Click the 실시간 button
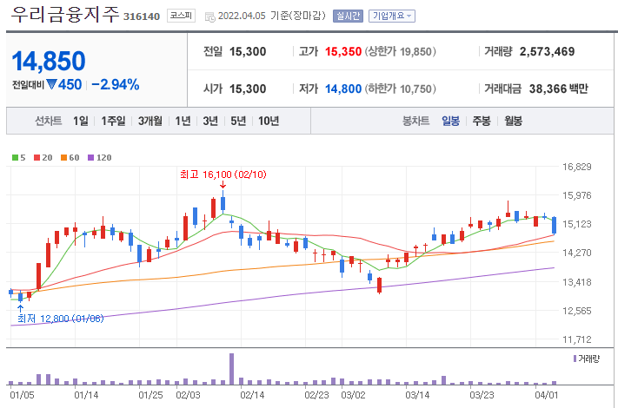 coord(348,16)
